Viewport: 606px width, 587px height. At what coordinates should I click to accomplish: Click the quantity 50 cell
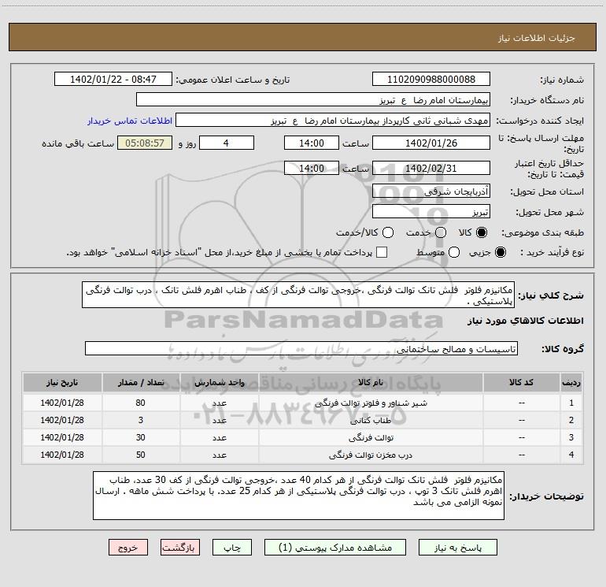(x=141, y=455)
